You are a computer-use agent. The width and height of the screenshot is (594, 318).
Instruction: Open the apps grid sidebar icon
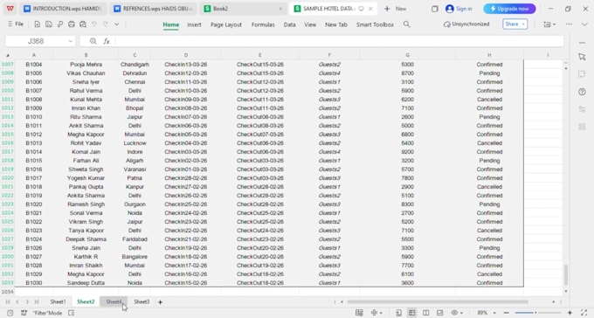tap(582, 127)
